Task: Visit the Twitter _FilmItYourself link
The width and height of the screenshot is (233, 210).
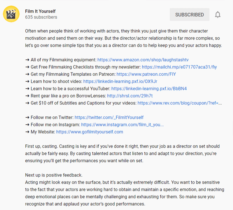Action: (109, 117)
